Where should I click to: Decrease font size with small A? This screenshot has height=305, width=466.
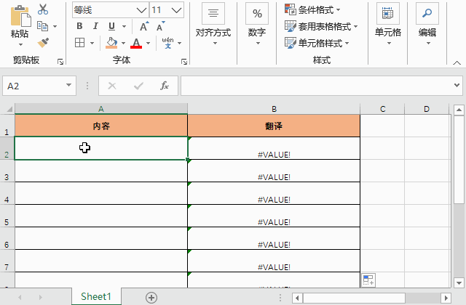coord(160,26)
